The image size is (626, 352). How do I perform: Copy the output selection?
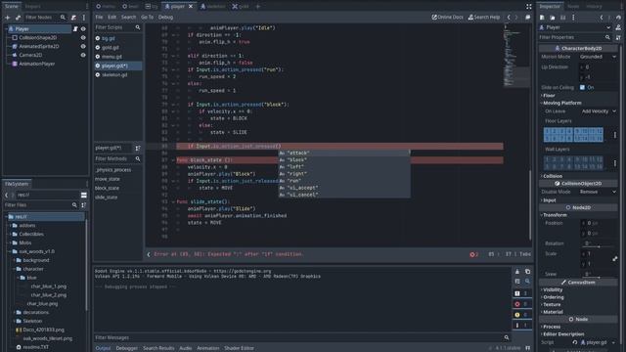527,272
